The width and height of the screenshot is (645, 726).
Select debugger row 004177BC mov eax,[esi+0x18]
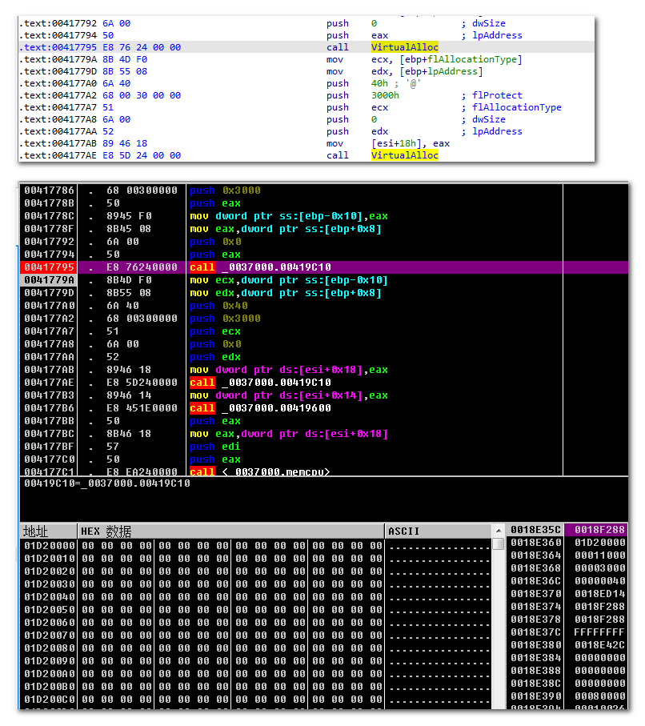pos(323,434)
